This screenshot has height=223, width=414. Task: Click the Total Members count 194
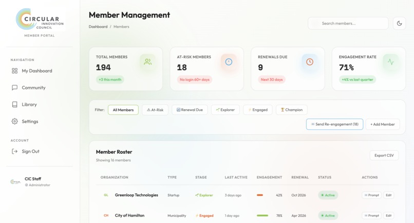[x=103, y=68]
